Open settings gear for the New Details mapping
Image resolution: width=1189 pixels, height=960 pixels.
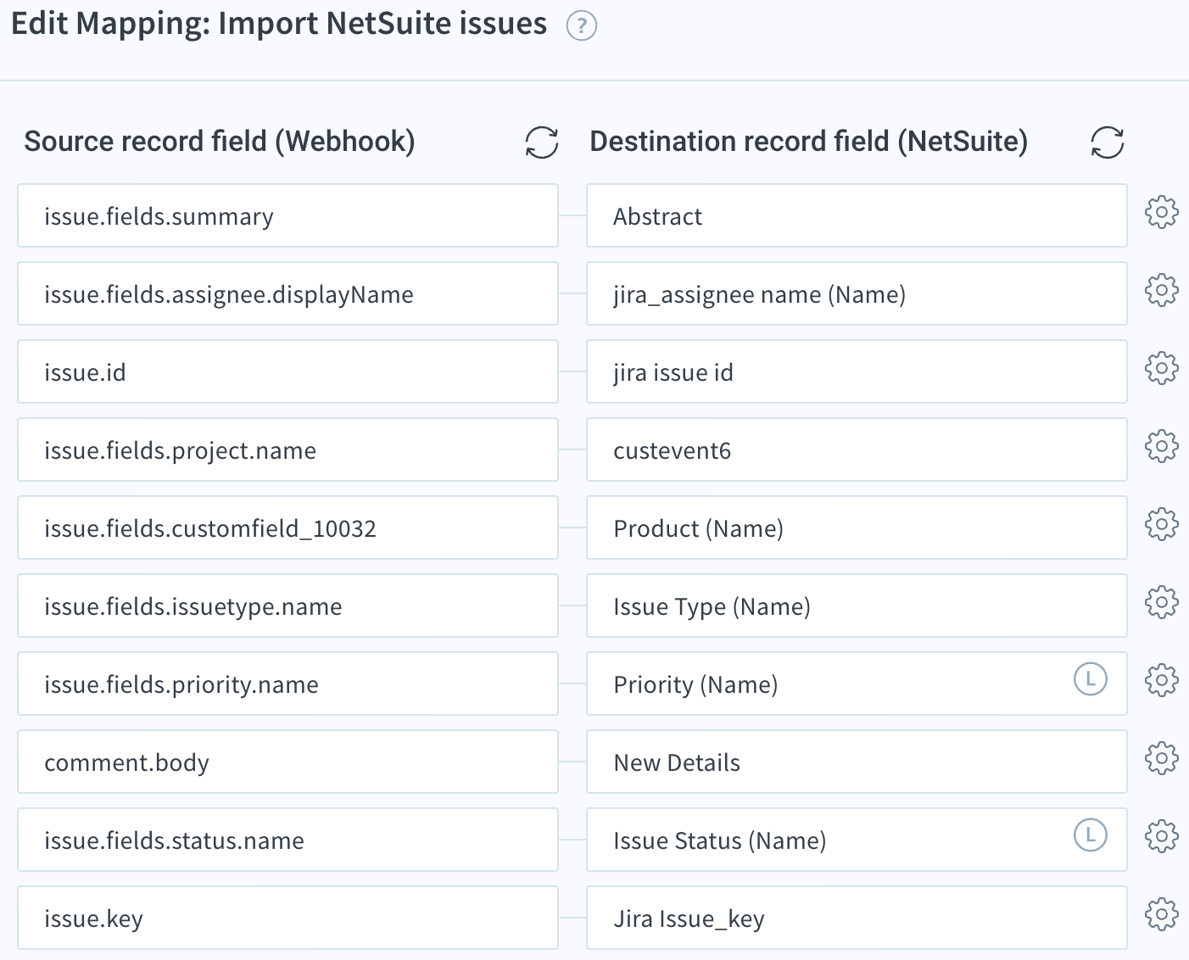click(x=1161, y=758)
